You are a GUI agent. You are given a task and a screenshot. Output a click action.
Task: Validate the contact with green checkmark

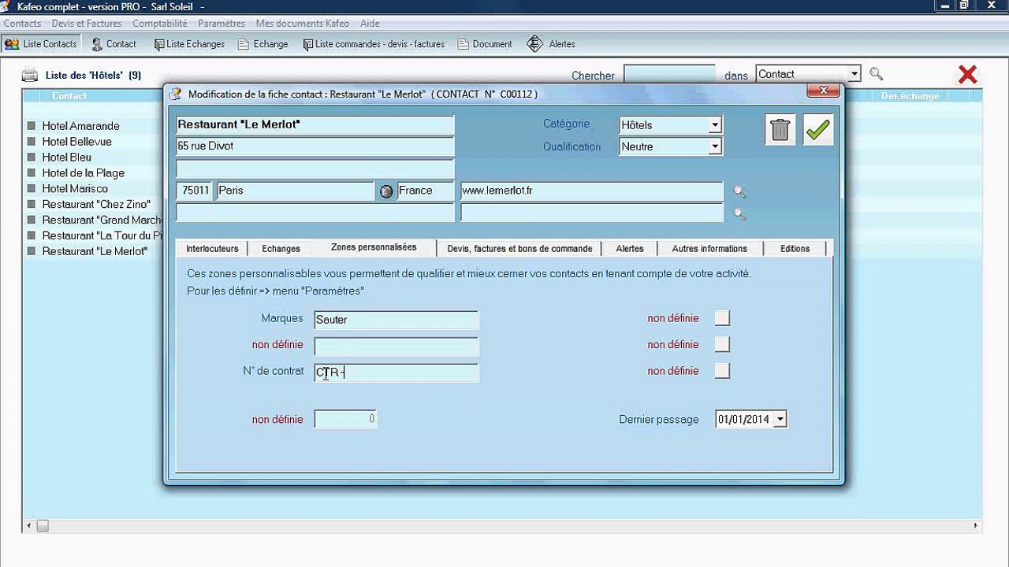click(818, 130)
